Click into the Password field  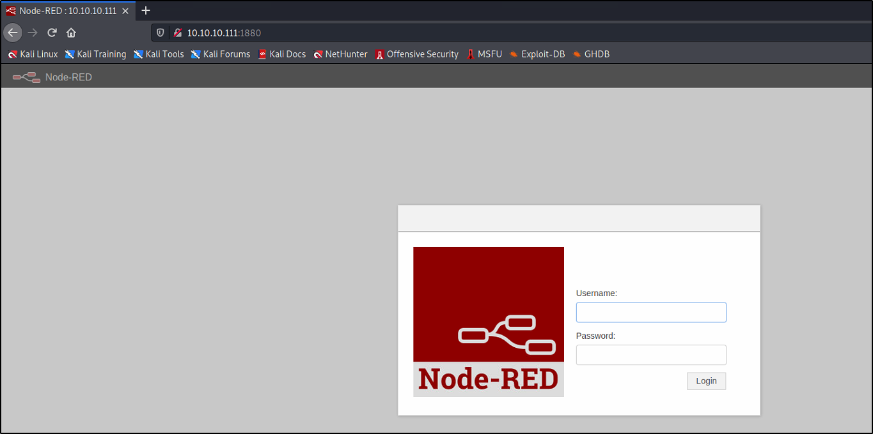click(x=651, y=355)
